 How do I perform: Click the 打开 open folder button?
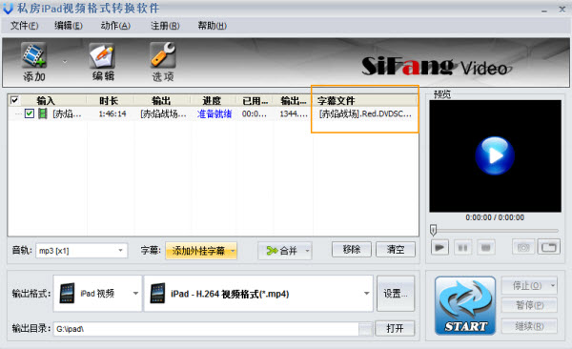(x=395, y=328)
